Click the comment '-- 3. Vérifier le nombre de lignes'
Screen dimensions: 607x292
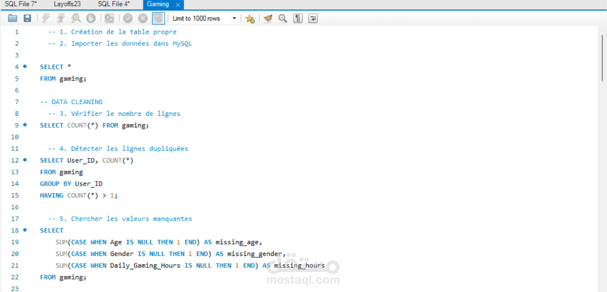(114, 114)
